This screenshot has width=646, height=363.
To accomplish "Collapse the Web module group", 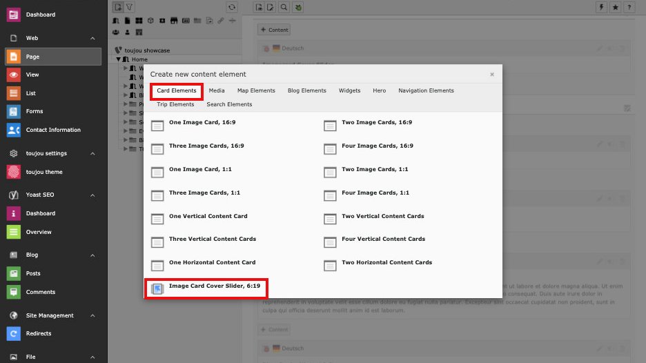I will coord(92,39).
